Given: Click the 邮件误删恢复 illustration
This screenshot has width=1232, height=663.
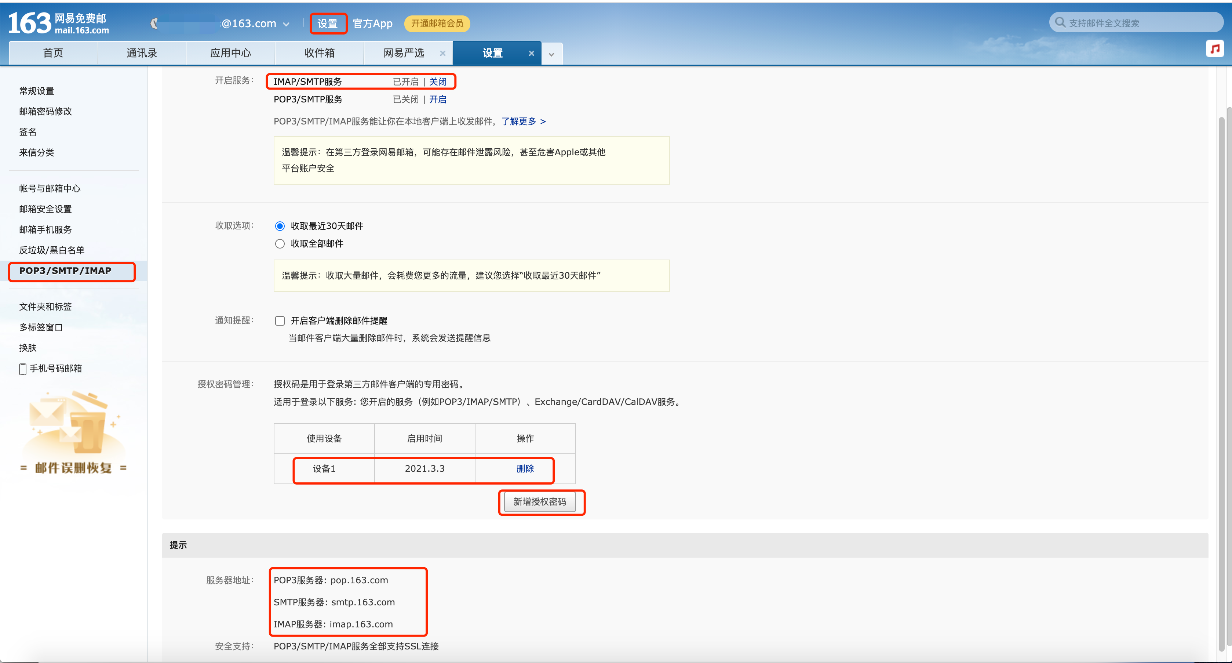Looking at the screenshot, I should point(74,431).
